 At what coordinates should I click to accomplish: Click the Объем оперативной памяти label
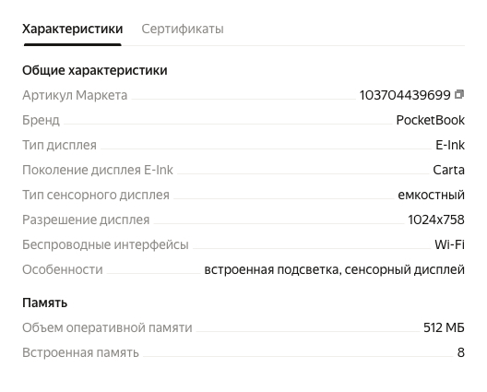tap(107, 327)
